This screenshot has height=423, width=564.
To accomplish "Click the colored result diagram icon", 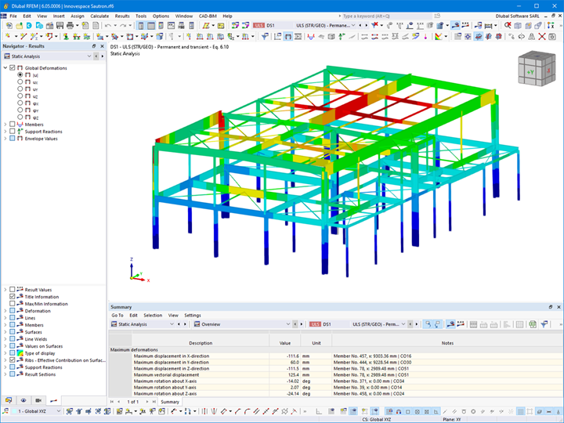I will coord(438,36).
